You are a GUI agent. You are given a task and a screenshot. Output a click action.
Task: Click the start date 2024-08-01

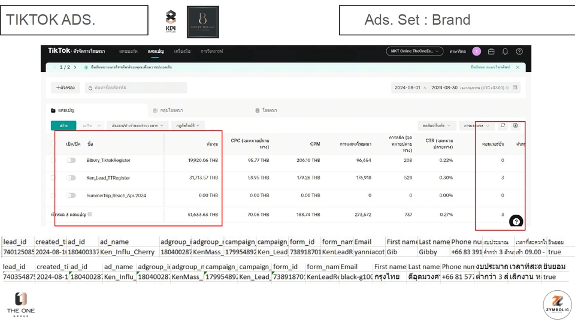[x=407, y=88]
